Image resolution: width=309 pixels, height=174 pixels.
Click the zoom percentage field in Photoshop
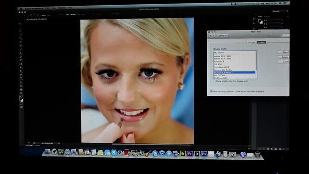[29, 143]
